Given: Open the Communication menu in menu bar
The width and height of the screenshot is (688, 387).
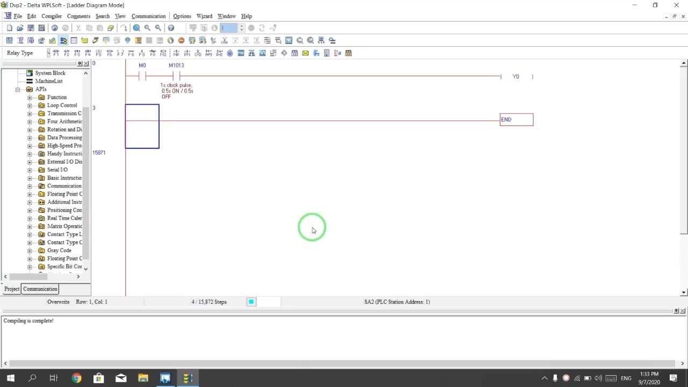Looking at the screenshot, I should 148,16.
